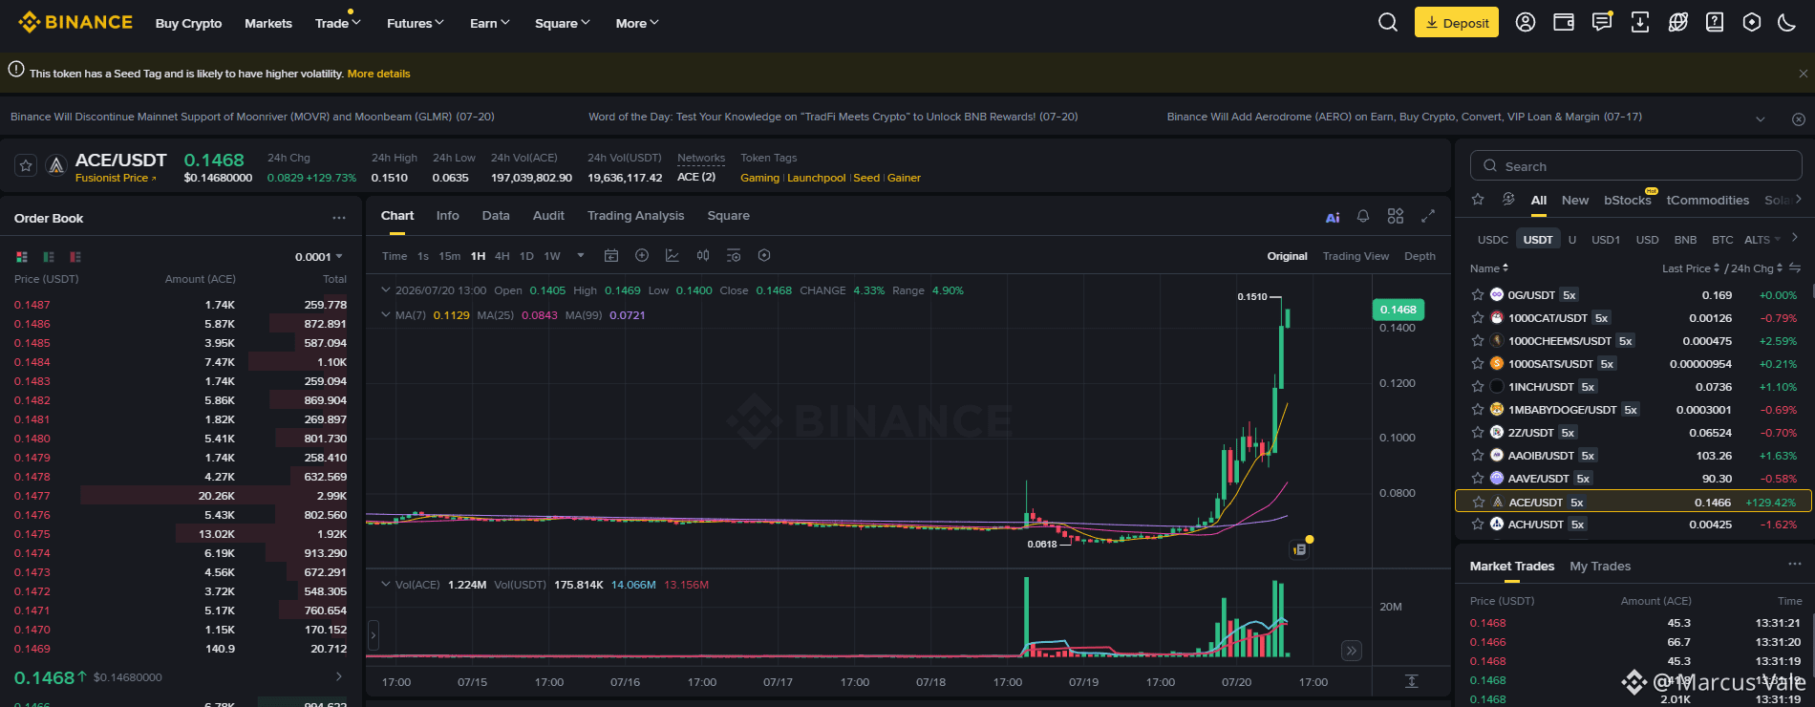The image size is (1815, 707).
Task: Click the app download icon in header
Action: click(x=1640, y=22)
